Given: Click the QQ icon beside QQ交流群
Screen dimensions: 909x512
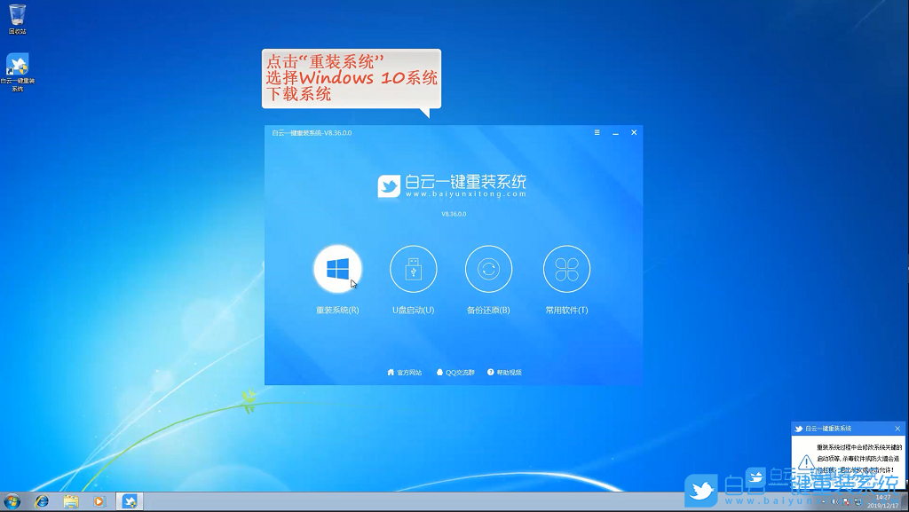Looking at the screenshot, I should 441,372.
